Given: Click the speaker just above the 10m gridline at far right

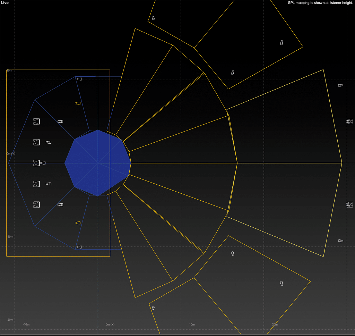Looking at the screenshot, I should 340,85.
